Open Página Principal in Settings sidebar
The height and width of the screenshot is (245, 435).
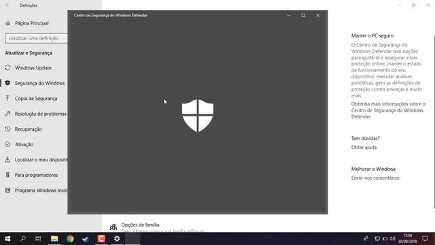tap(32, 23)
